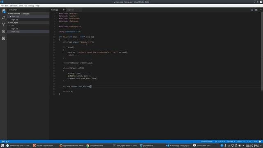Click the blue network icon in system tray
The width and height of the screenshot is (263, 148).
[222, 146]
